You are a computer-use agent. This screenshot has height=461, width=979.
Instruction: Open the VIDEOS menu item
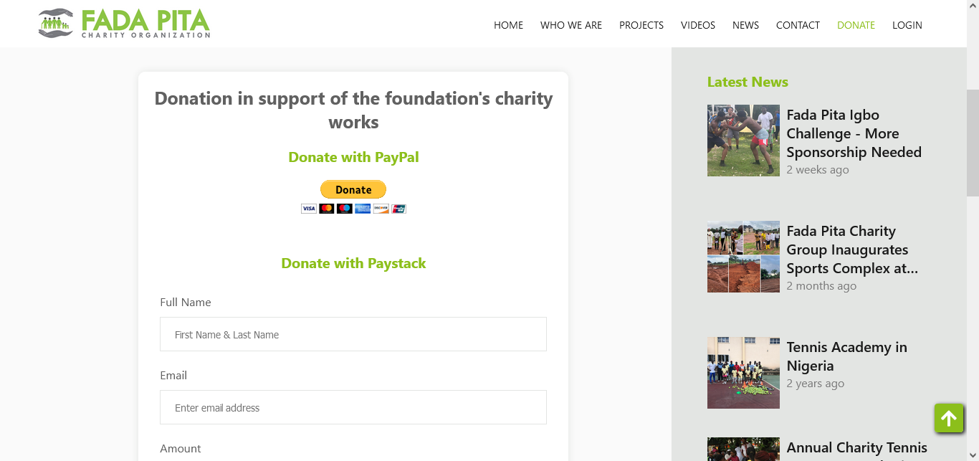point(698,25)
